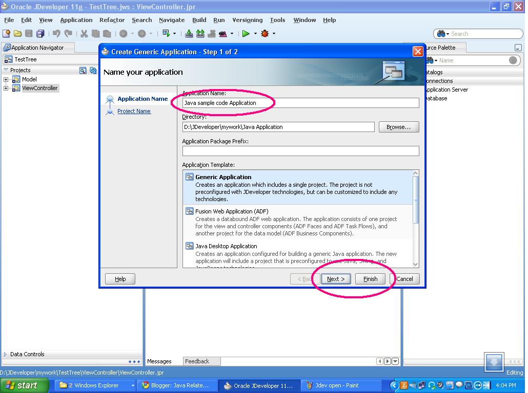Click the Application Package Prefix field

301,151
